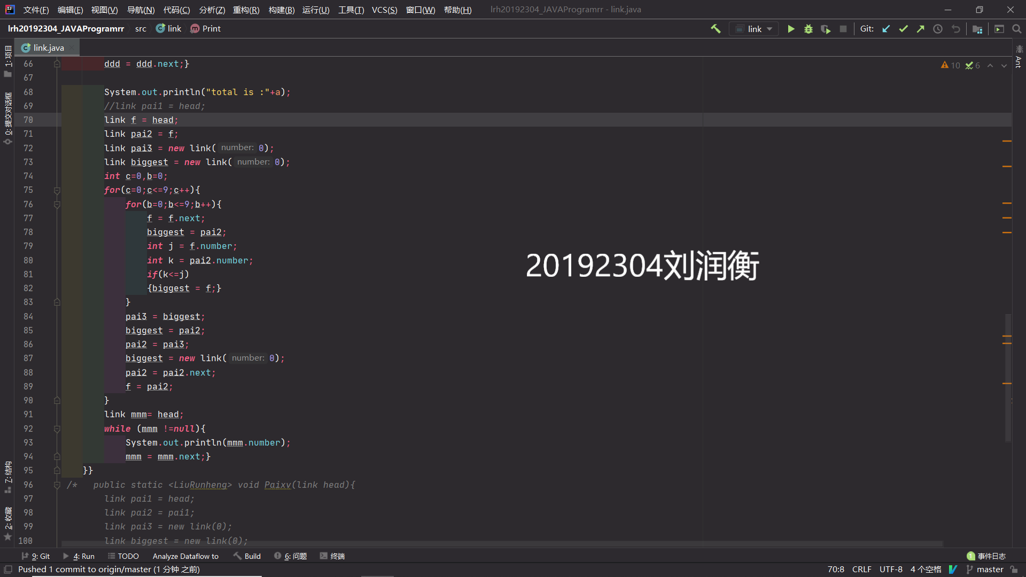
Task: Open Search Everywhere magnifier icon
Action: coord(1017,29)
